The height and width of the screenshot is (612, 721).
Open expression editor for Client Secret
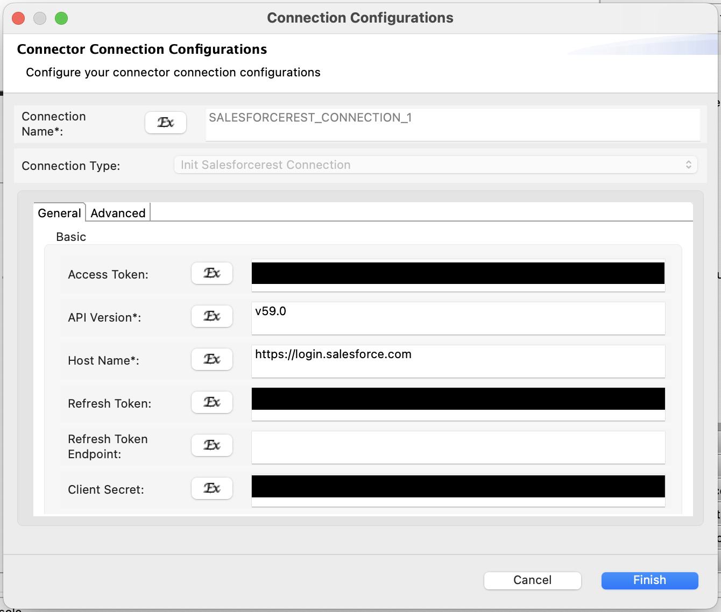point(212,488)
